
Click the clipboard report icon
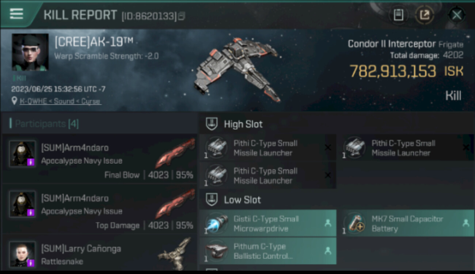tap(398, 15)
